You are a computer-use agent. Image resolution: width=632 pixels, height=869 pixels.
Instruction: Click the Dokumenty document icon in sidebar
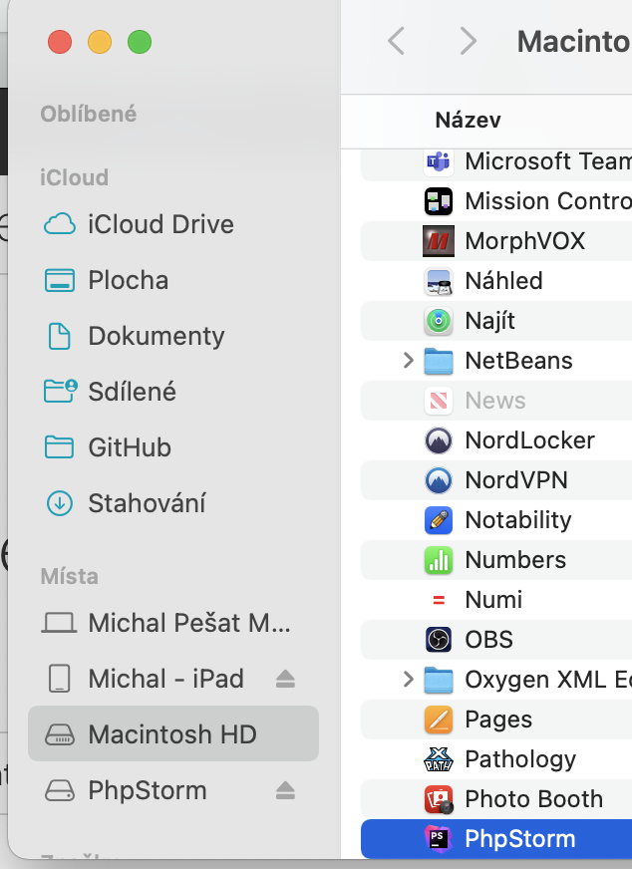pos(60,337)
